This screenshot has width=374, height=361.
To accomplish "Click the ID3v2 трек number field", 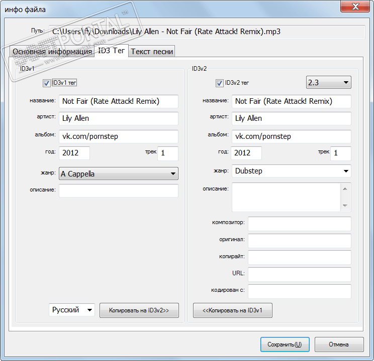I will tap(341, 153).
